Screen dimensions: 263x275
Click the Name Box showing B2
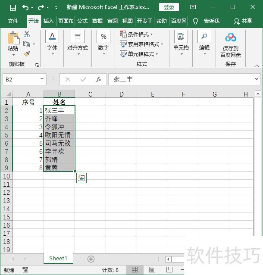(21, 79)
